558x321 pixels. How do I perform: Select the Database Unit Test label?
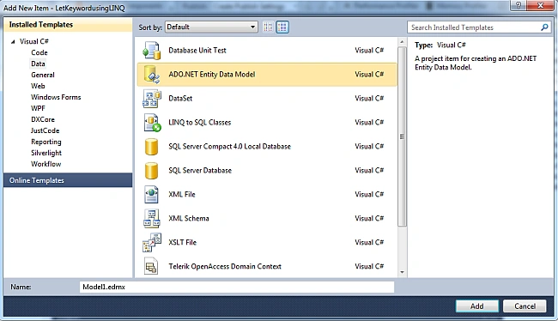(x=197, y=51)
